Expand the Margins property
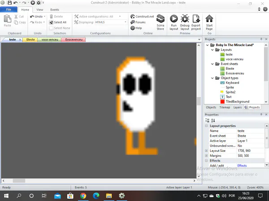Viewport: 269px width, 201px height. (x=206, y=156)
